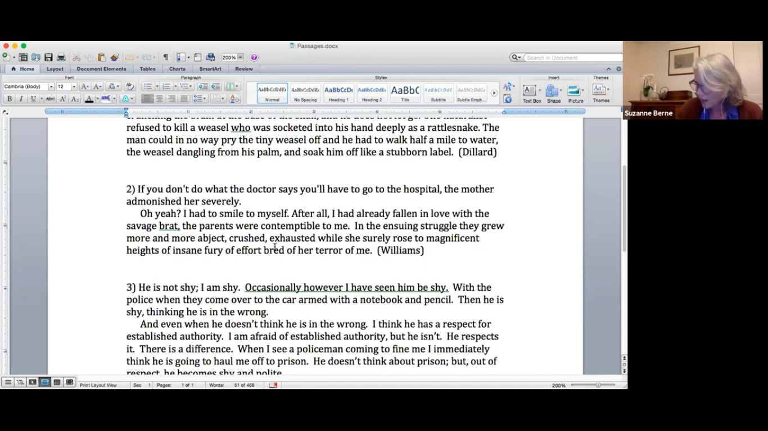768x431 pixels.
Task: Apply the Heading 1 style
Action: [x=338, y=93]
